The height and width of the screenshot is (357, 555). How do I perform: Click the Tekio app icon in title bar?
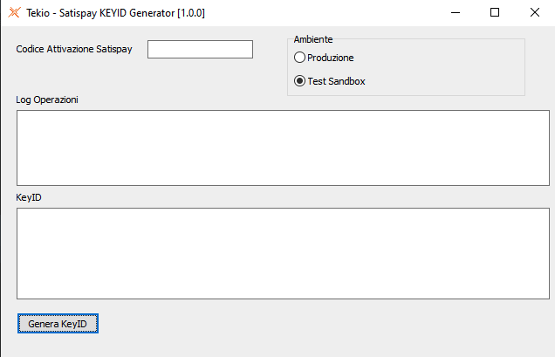(13, 13)
